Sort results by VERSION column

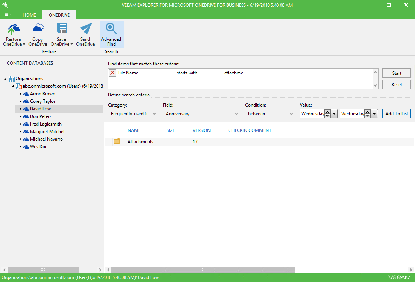(201, 130)
